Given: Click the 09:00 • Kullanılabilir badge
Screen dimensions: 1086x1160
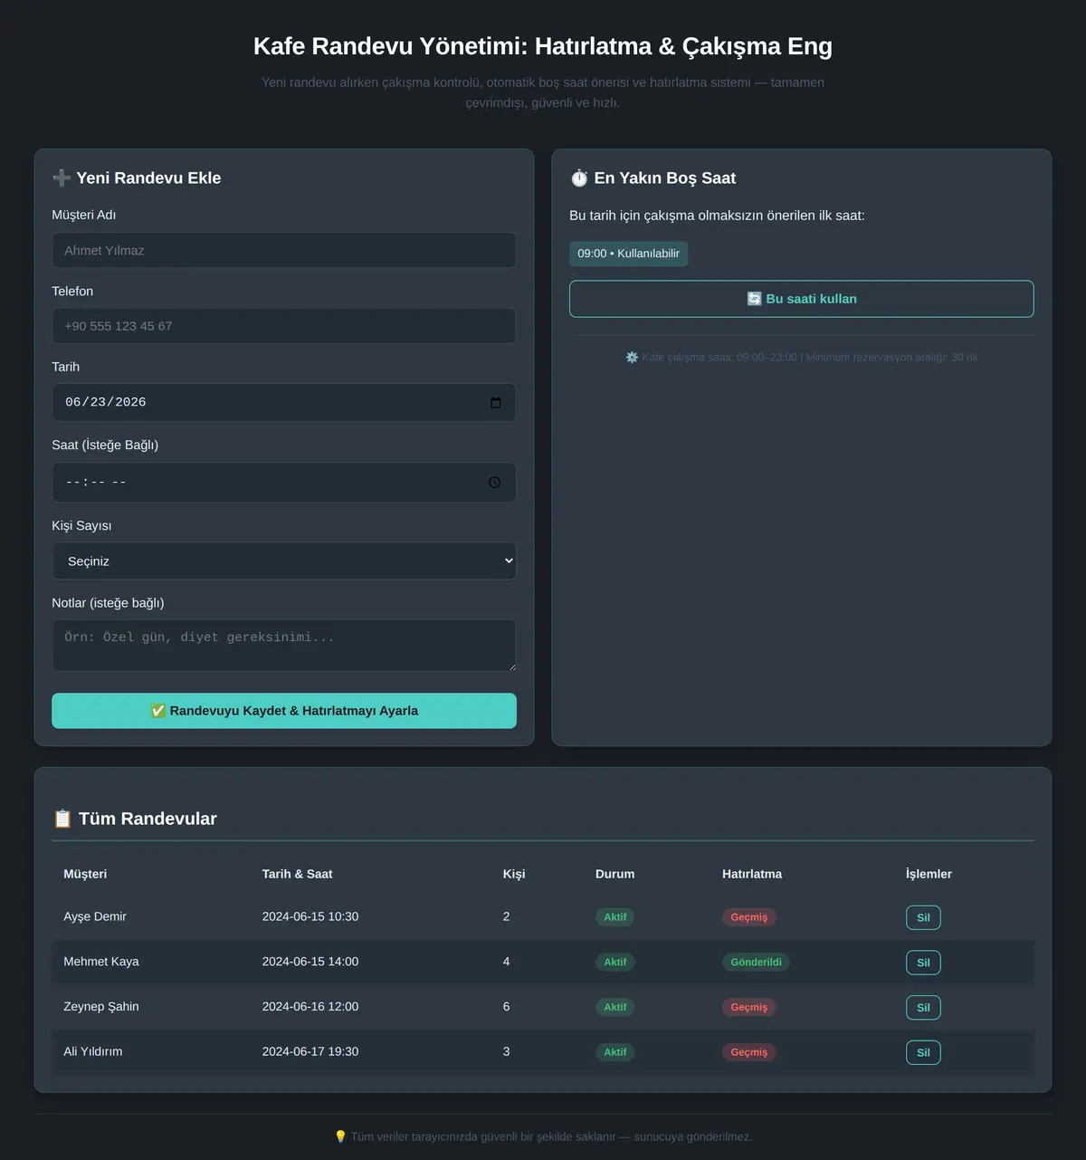Looking at the screenshot, I should tap(628, 254).
